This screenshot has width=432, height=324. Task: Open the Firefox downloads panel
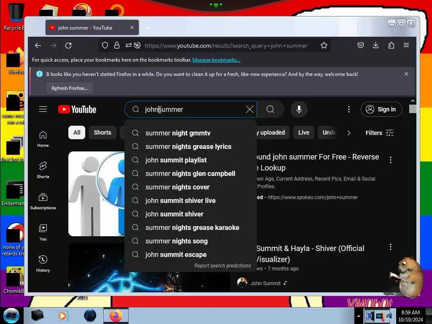(x=375, y=45)
